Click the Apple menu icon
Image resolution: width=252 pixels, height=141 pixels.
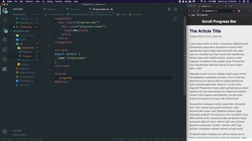pos(4,2)
